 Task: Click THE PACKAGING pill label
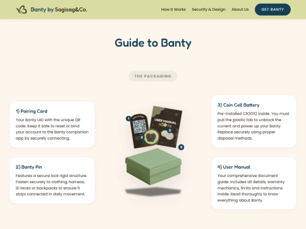[x=153, y=76]
